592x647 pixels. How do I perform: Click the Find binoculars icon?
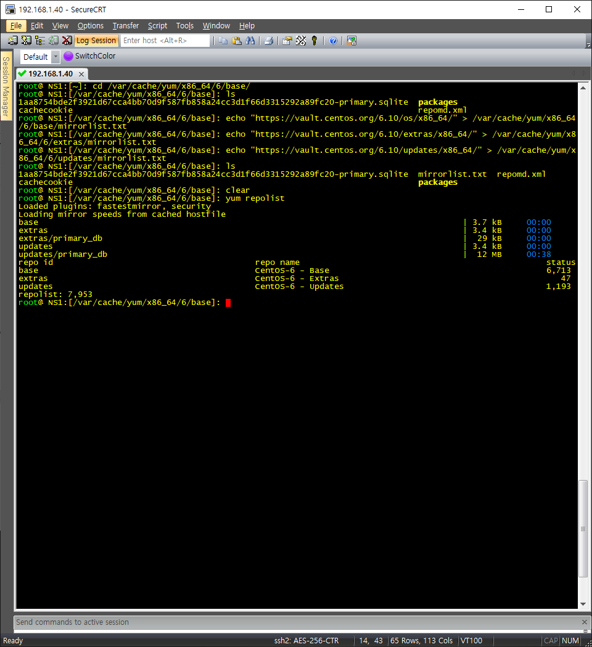point(250,41)
